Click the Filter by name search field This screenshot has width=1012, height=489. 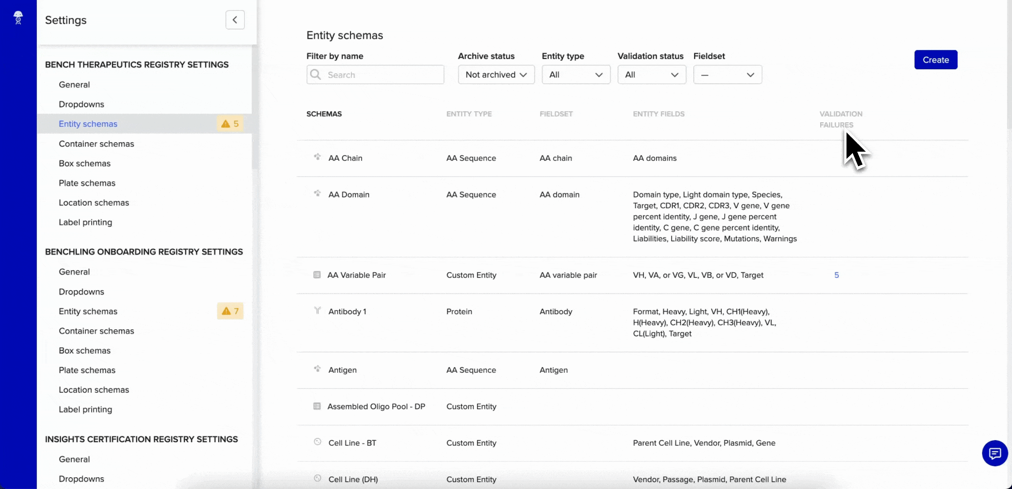pyautogui.click(x=375, y=75)
